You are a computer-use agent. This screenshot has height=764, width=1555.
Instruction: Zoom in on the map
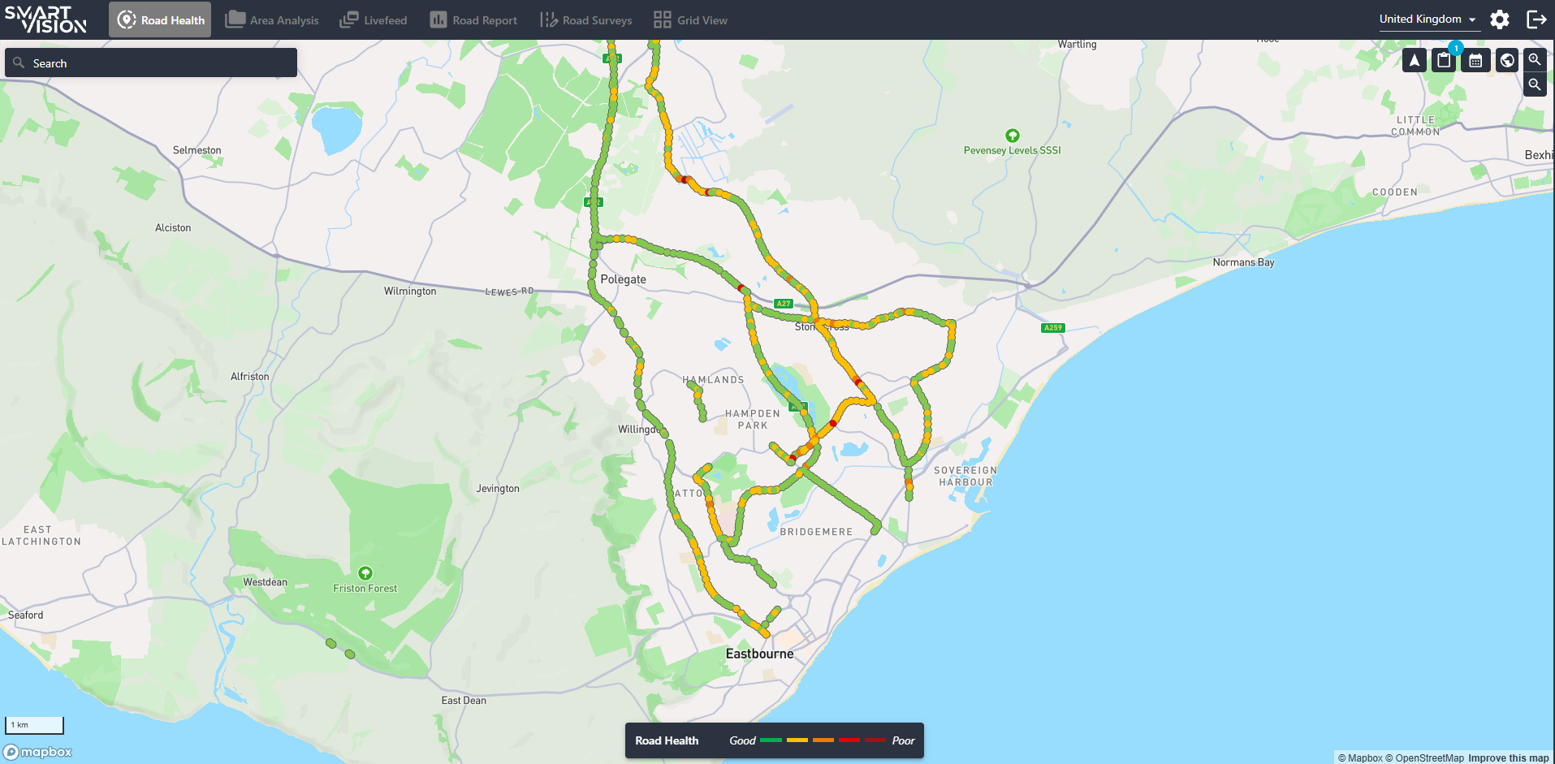[1535, 59]
